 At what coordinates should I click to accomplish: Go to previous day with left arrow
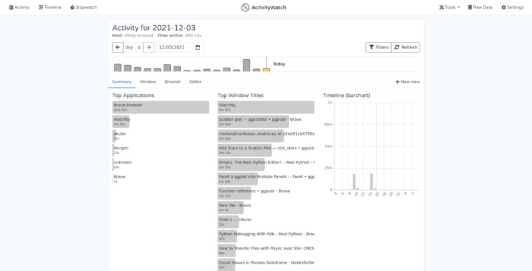tap(118, 47)
